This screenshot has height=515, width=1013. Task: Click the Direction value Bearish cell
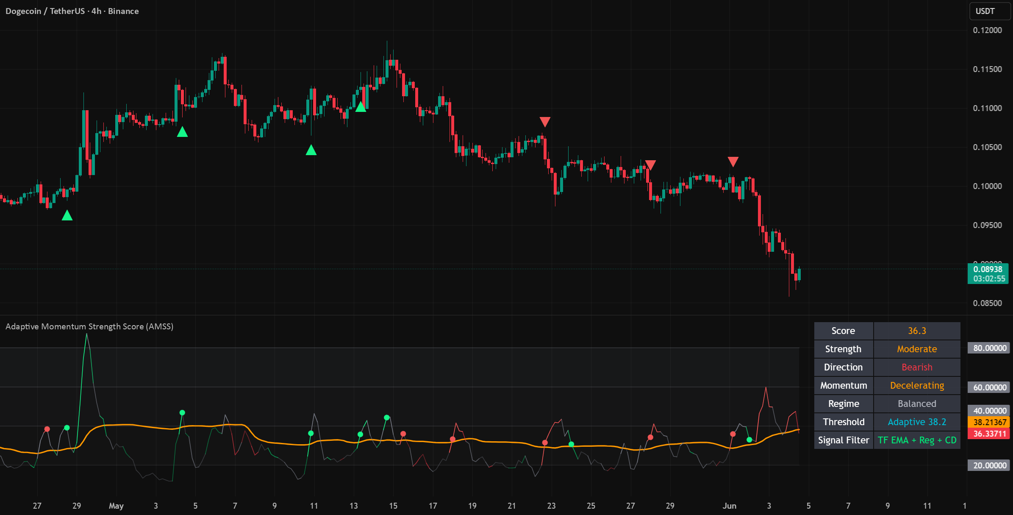point(917,367)
